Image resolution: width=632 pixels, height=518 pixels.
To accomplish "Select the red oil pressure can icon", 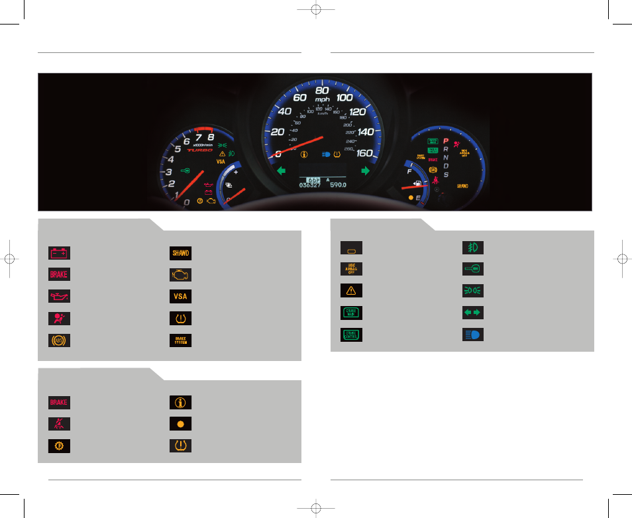I will pos(59,296).
